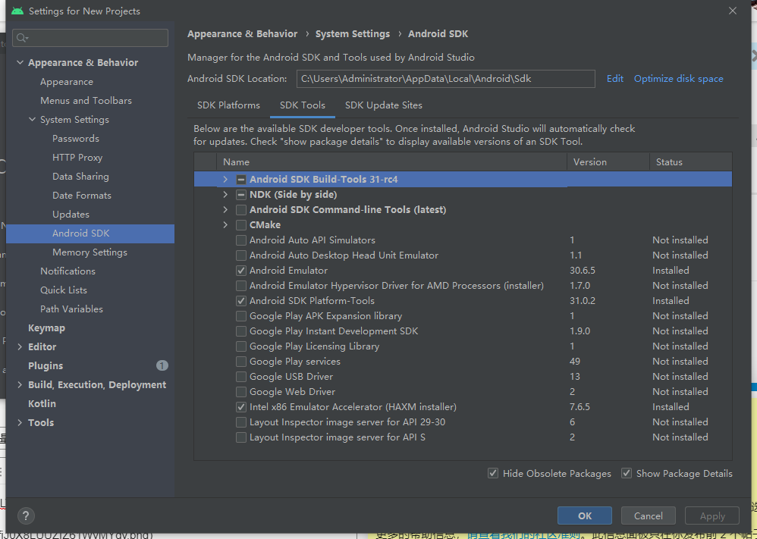Click the search magnifier icon in settings

22,38
